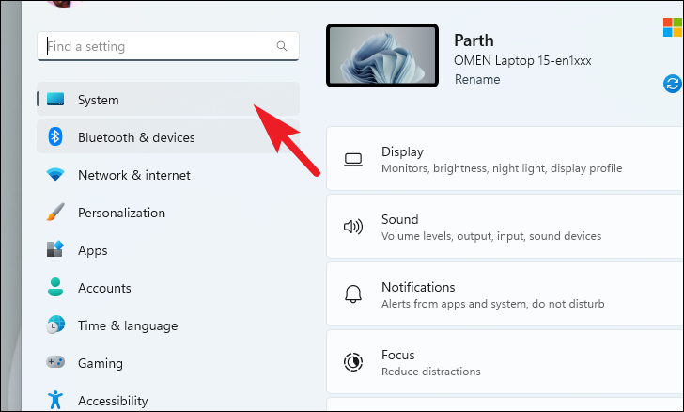This screenshot has width=684, height=412.
Task: Open the Notifications settings card
Action: pos(505,294)
